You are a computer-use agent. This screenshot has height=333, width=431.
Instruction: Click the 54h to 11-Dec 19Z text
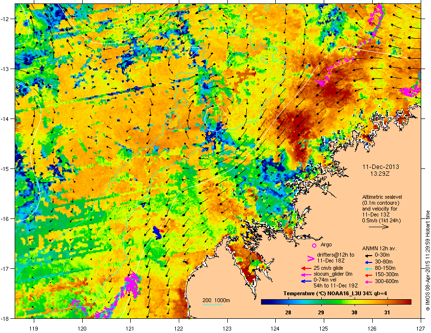(335, 285)
